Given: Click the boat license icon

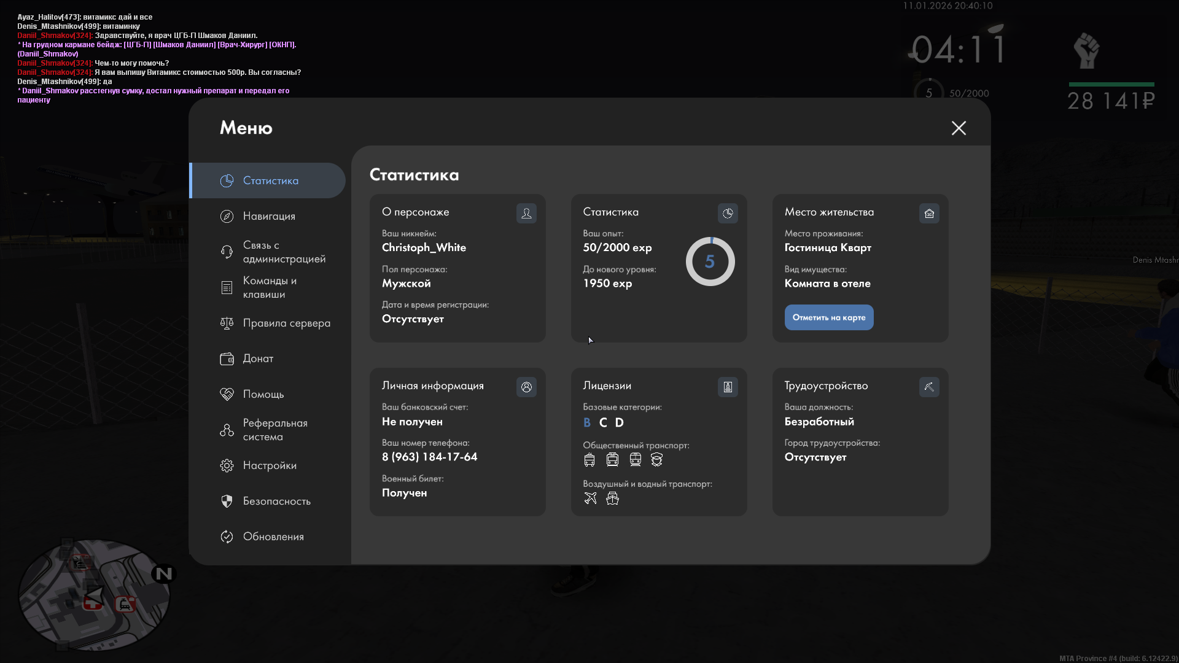Looking at the screenshot, I should click(612, 498).
